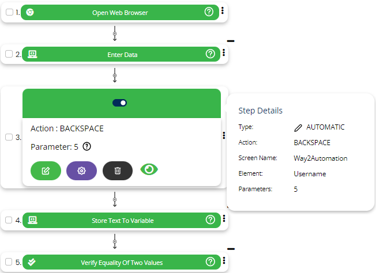This screenshot has width=376, height=273.
Task: Toggle the step 3 enable switch
Action: (x=120, y=103)
